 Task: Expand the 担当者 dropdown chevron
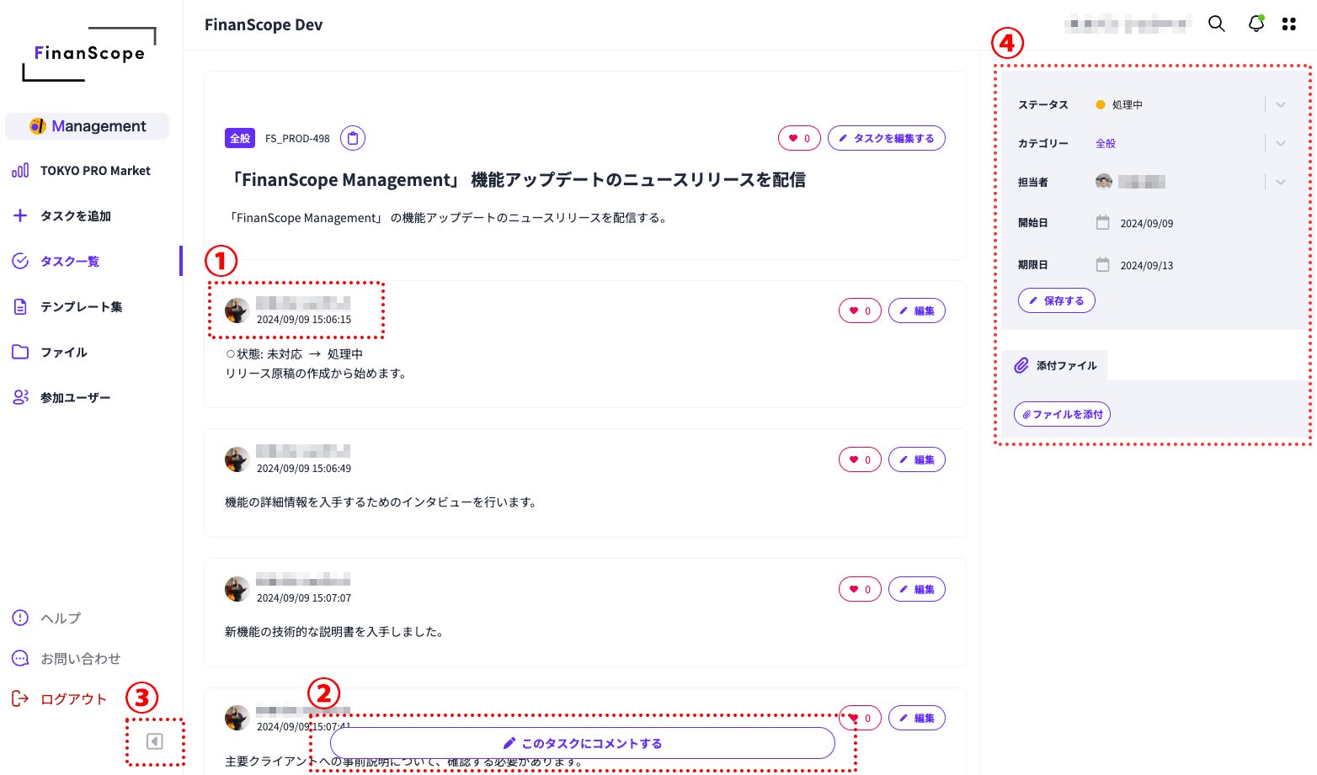coord(1280,182)
